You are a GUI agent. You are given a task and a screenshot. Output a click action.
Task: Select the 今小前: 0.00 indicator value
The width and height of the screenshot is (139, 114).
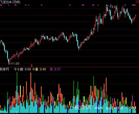[22, 69]
